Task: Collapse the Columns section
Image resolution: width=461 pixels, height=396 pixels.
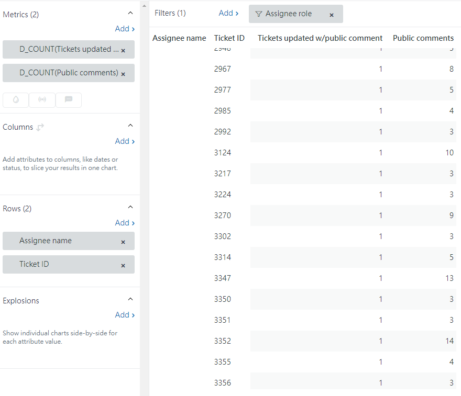Action: pos(130,126)
